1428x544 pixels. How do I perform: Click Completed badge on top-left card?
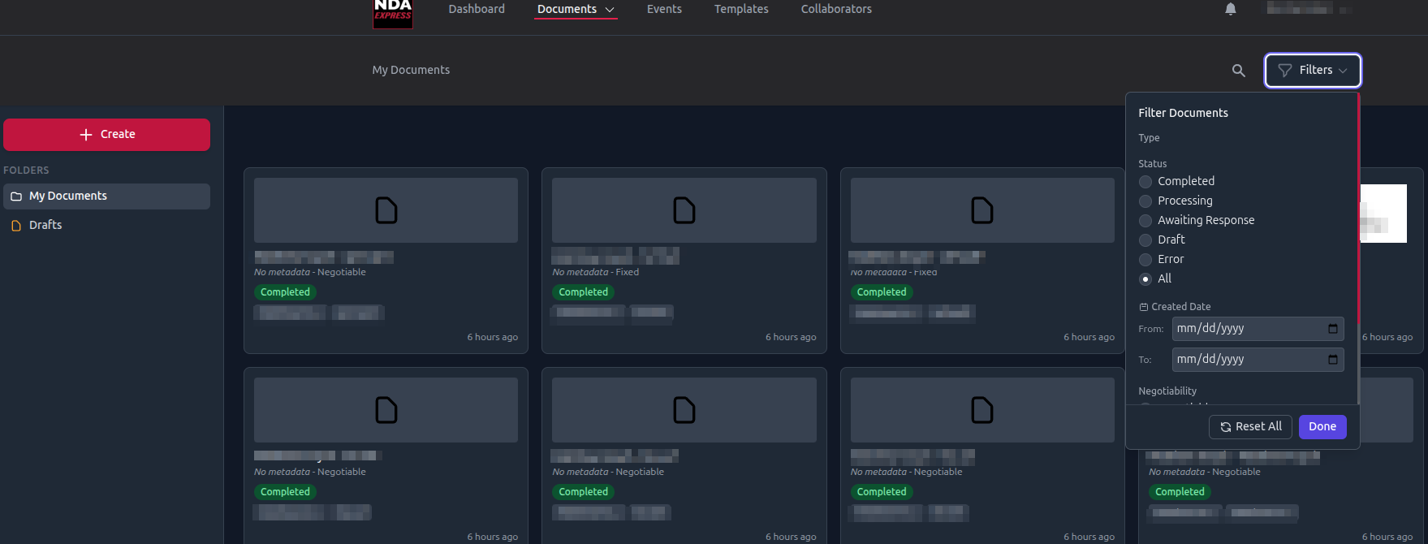pos(285,292)
